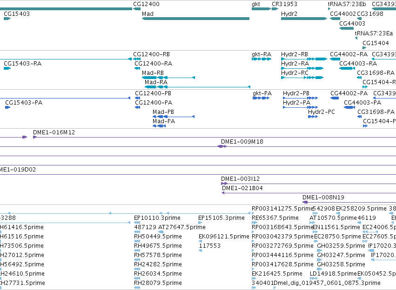
Task: Select the Hydr2 gene bar
Action: point(304,19)
